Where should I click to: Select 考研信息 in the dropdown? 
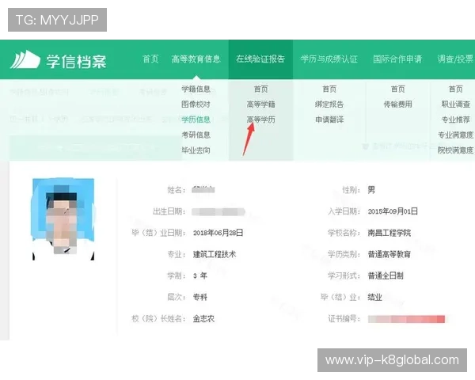pyautogui.click(x=196, y=135)
